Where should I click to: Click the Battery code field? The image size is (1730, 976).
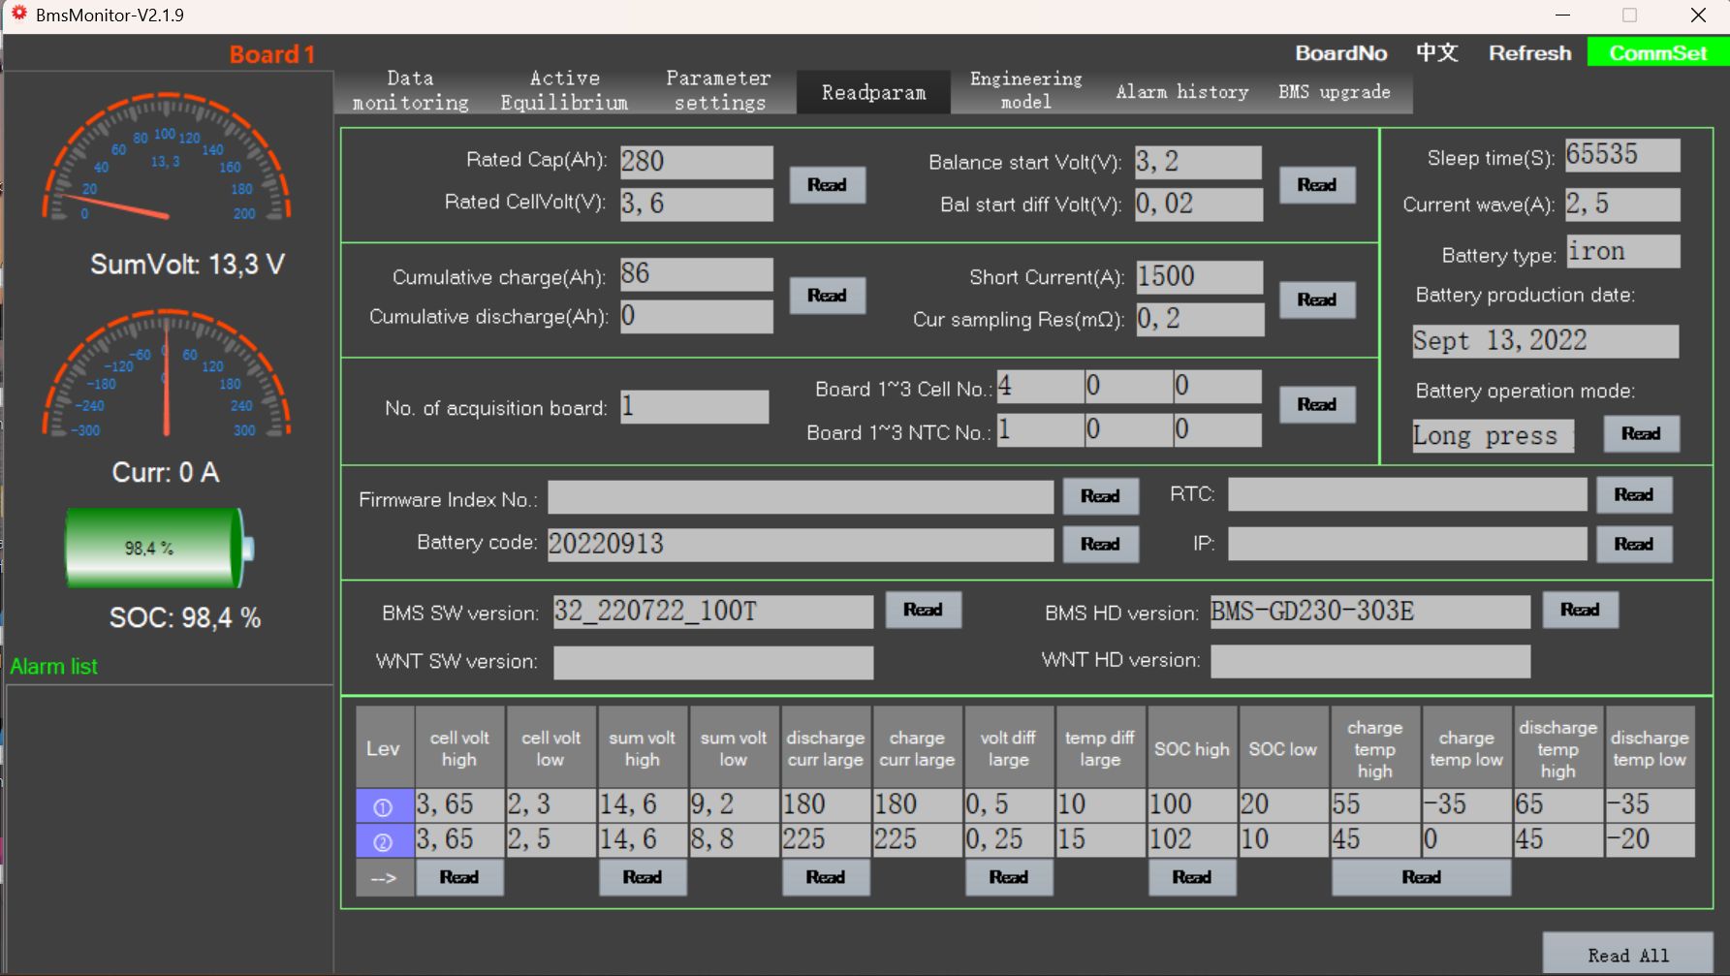pos(800,545)
